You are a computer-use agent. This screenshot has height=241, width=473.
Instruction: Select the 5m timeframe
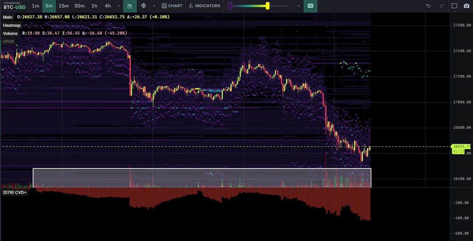pyautogui.click(x=49, y=6)
